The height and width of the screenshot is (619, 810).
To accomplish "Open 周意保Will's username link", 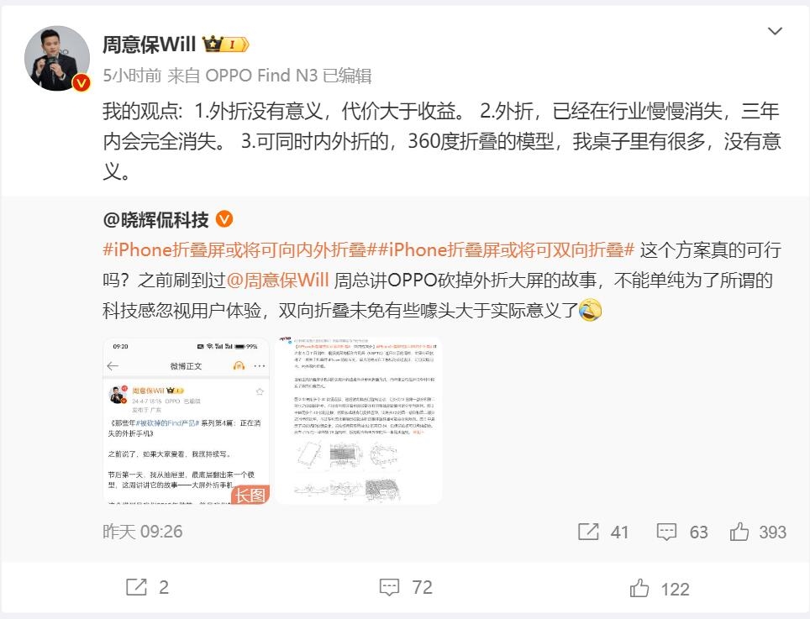I will [149, 45].
